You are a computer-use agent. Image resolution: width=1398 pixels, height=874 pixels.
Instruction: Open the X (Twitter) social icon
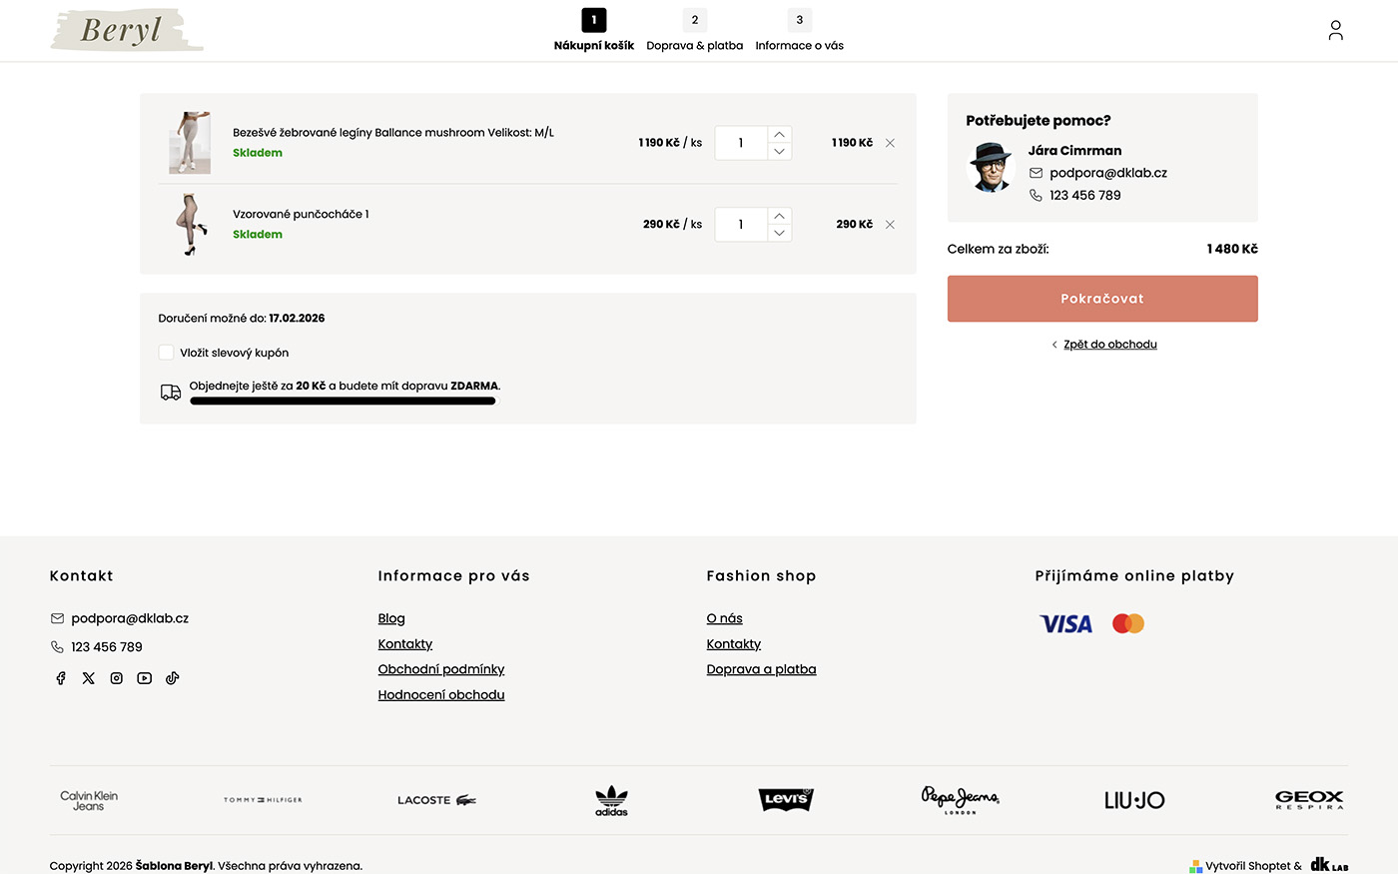tap(89, 678)
